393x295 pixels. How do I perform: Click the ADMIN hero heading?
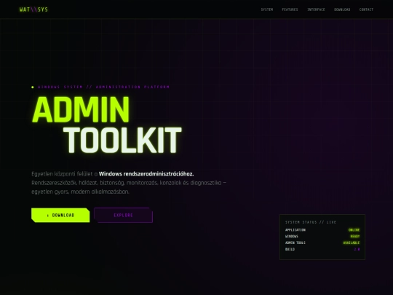(81, 110)
